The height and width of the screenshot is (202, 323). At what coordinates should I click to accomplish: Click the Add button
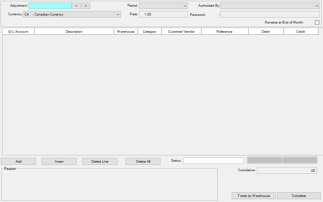coord(18,161)
